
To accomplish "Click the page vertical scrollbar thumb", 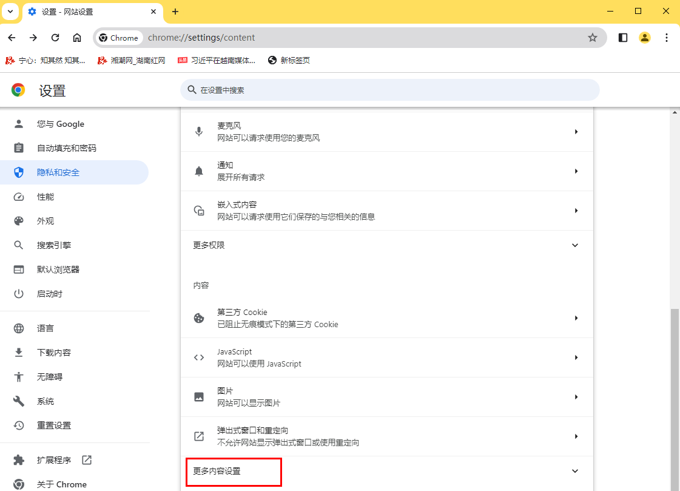I will 675,399.
